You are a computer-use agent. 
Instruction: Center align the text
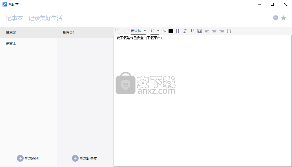(x=214, y=31)
